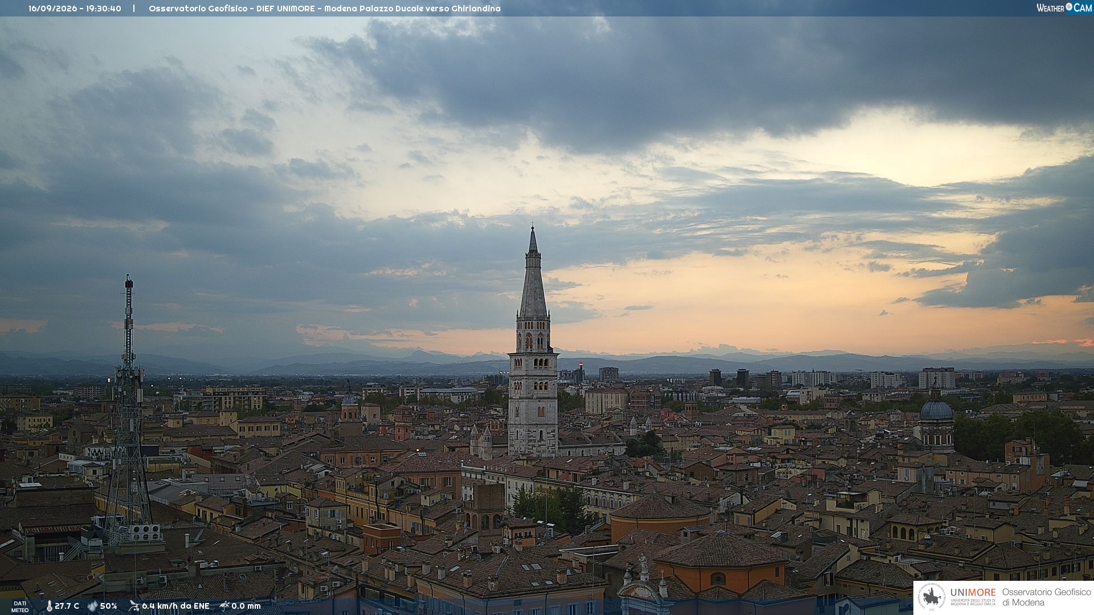The width and height of the screenshot is (1094, 615).
Task: Click the 50% humidity value
Action: pyautogui.click(x=109, y=606)
